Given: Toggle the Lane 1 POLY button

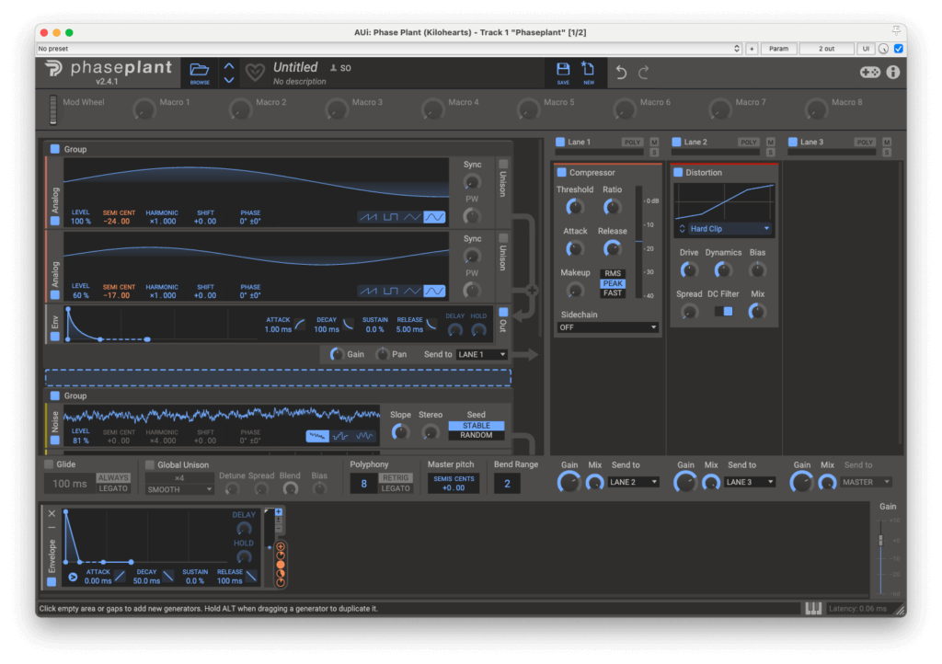Looking at the screenshot, I should (632, 143).
